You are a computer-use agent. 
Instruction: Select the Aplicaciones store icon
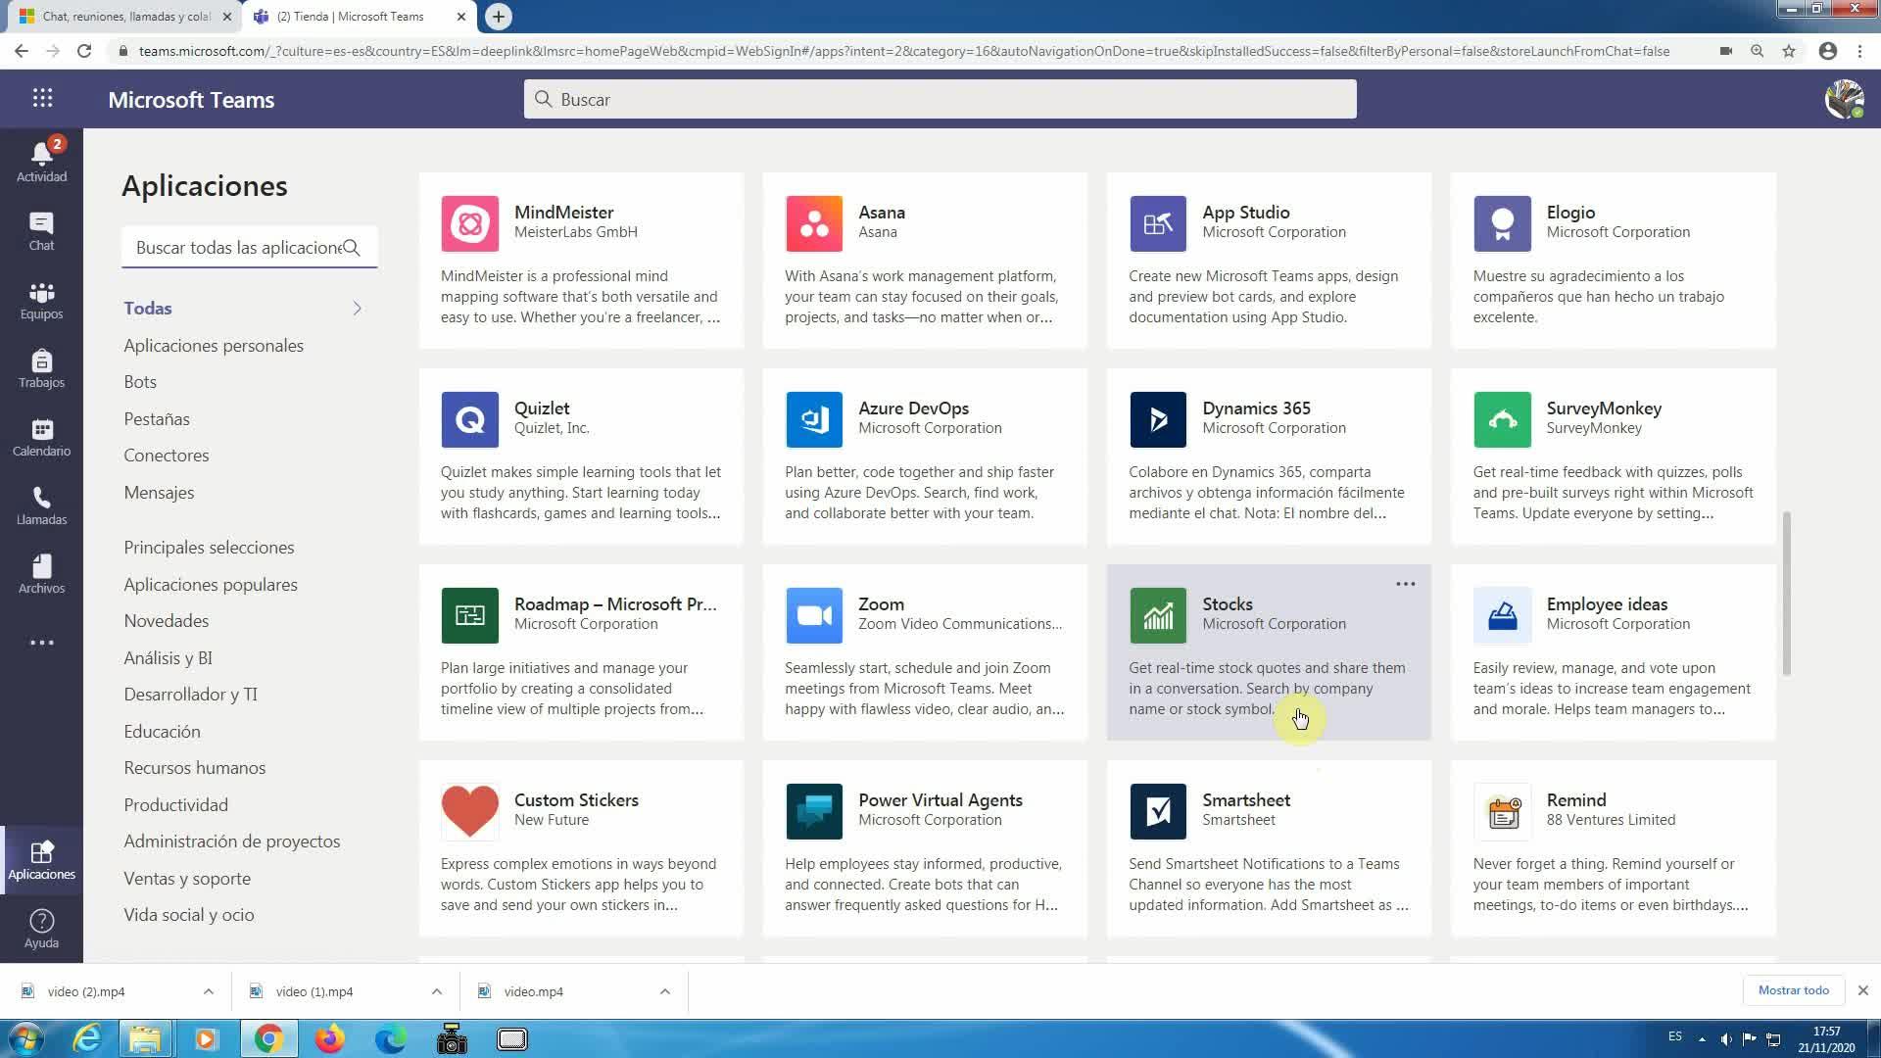41,860
